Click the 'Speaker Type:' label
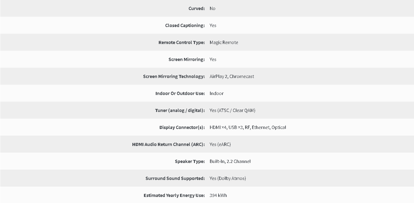Image resolution: width=414 pixels, height=203 pixels. click(190, 161)
